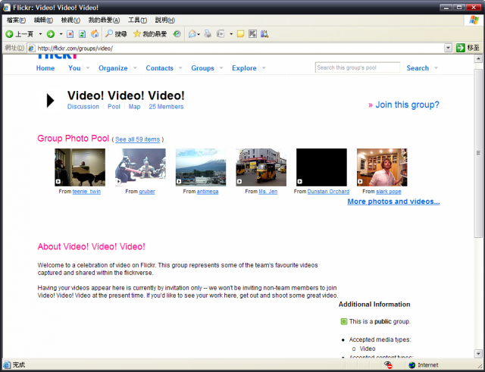Stop loading with the red X toolbar icon

[70, 34]
